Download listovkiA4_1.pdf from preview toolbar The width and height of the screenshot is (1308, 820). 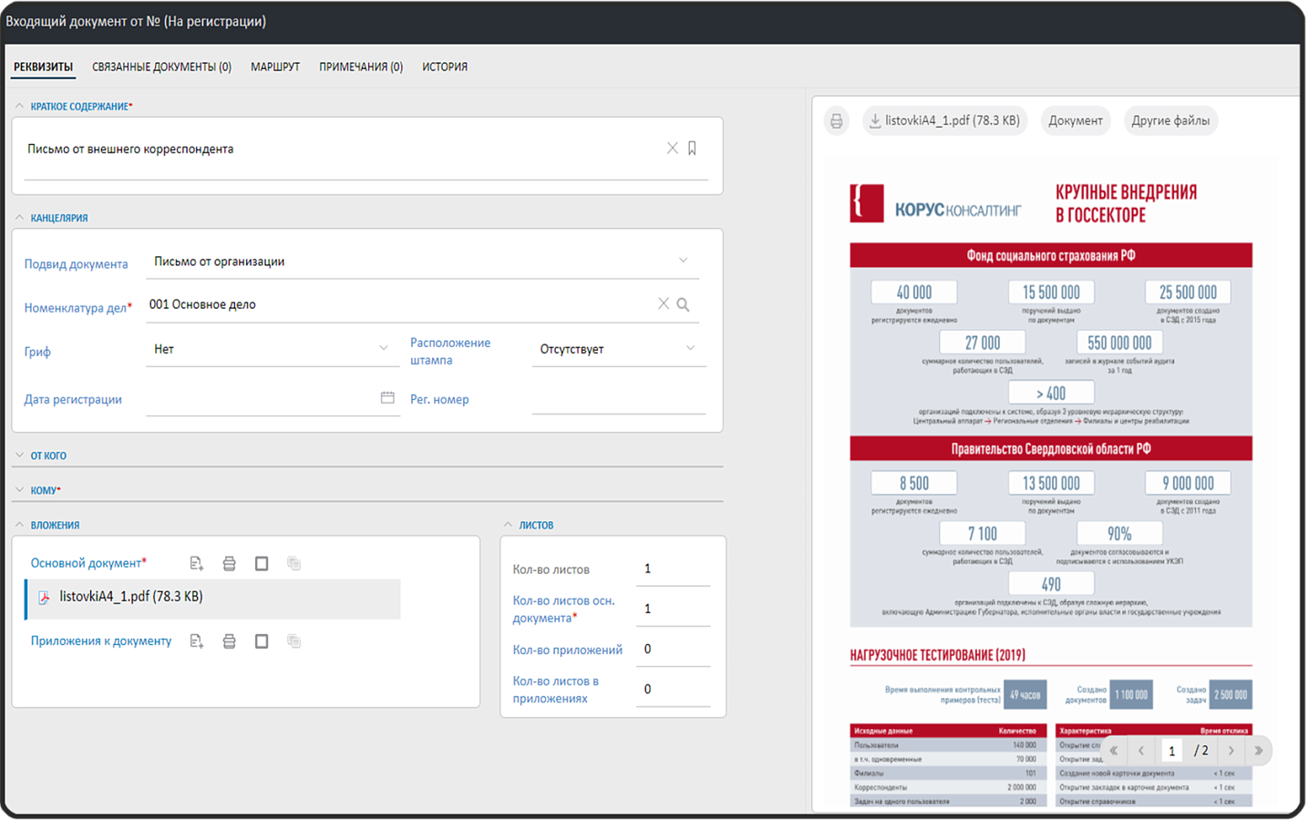(944, 120)
